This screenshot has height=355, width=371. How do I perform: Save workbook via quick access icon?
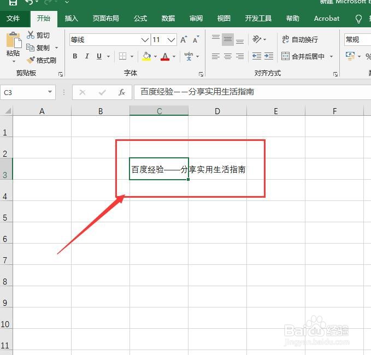click(13, 2)
